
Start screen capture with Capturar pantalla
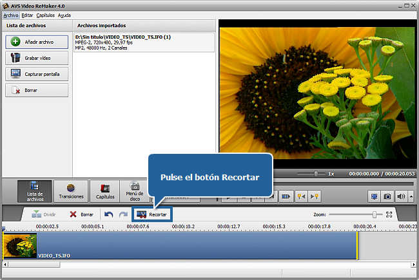pyautogui.click(x=37, y=74)
